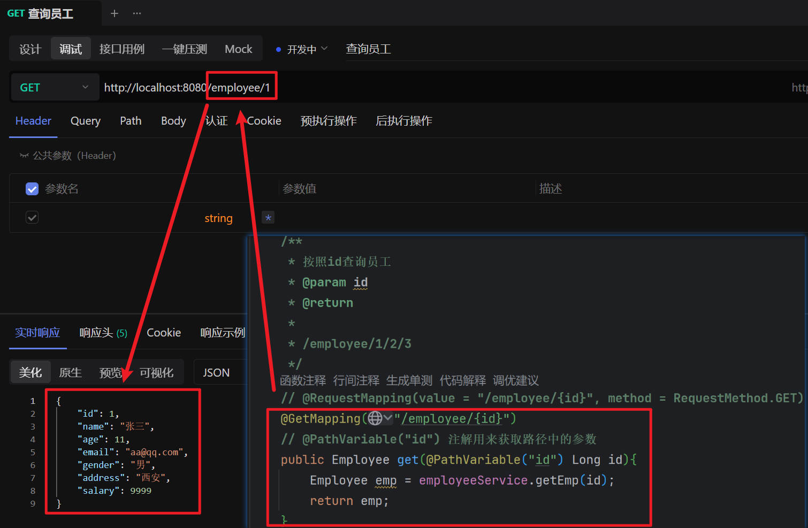Switch to the 调试 mode tab
This screenshot has width=808, height=528.
(71, 49)
